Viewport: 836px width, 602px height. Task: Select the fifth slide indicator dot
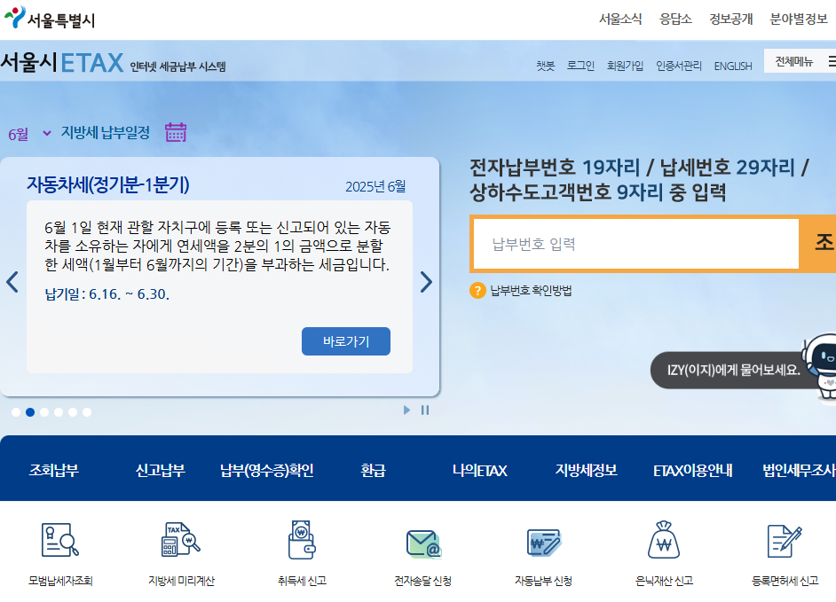click(73, 411)
